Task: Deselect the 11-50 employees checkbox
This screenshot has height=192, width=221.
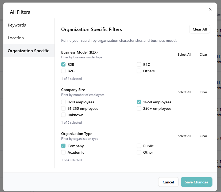Action: pyautogui.click(x=139, y=102)
